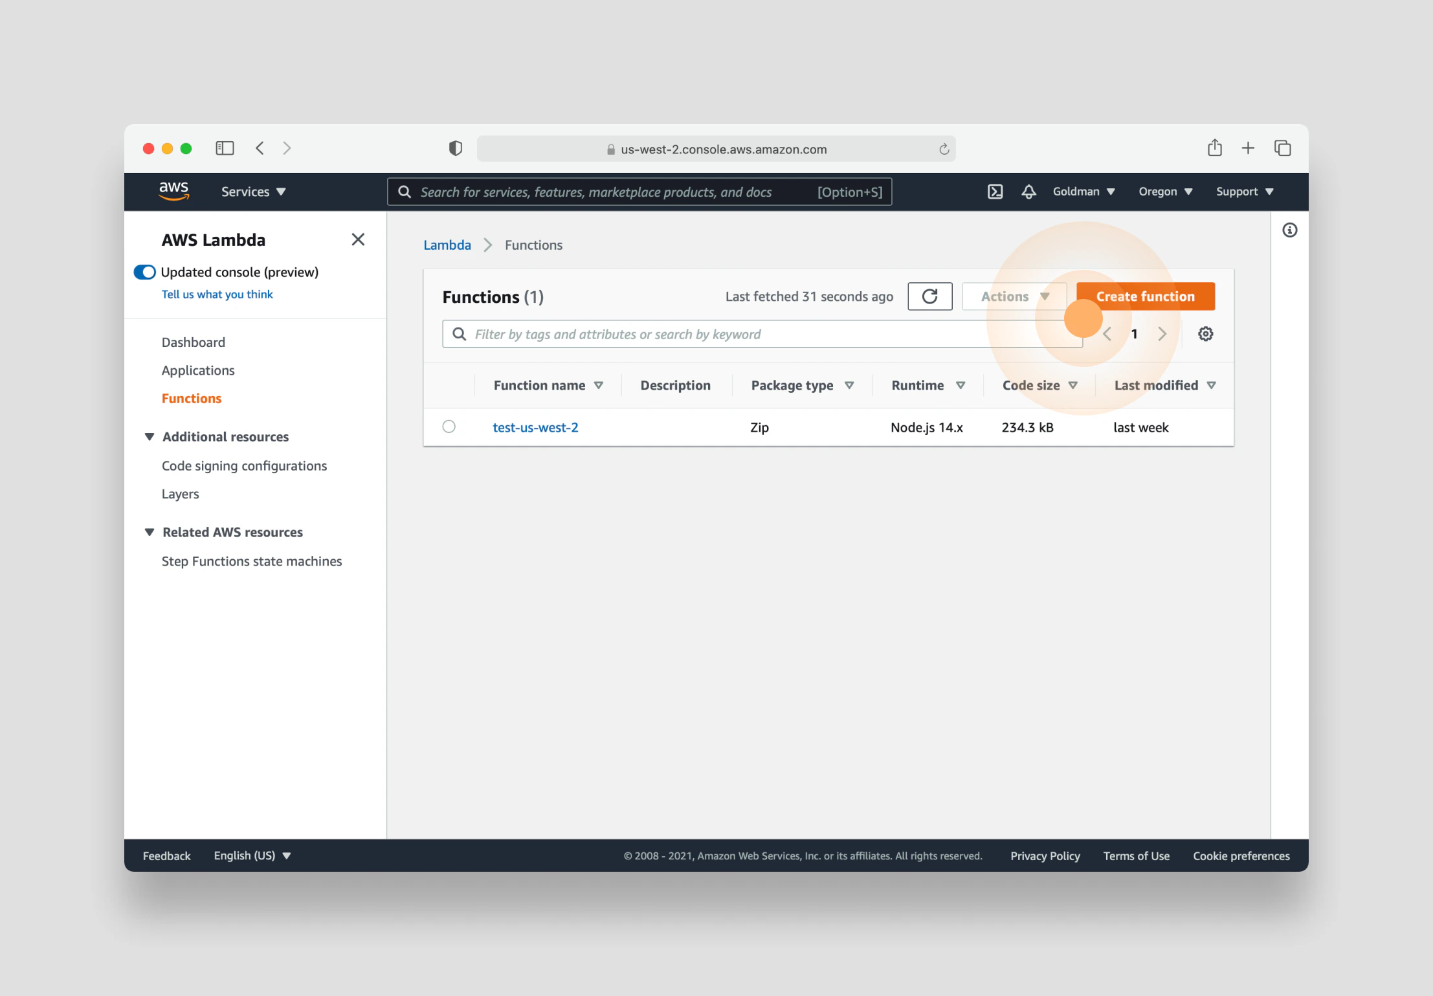Open the Oregon region selector
The width and height of the screenshot is (1433, 996).
tap(1165, 192)
